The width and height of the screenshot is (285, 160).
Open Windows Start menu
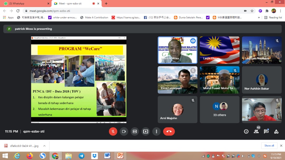click(5, 156)
